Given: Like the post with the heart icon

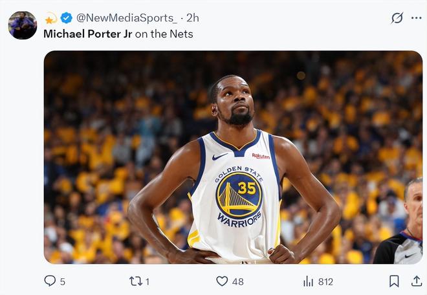Looking at the screenshot, I should tap(222, 281).
